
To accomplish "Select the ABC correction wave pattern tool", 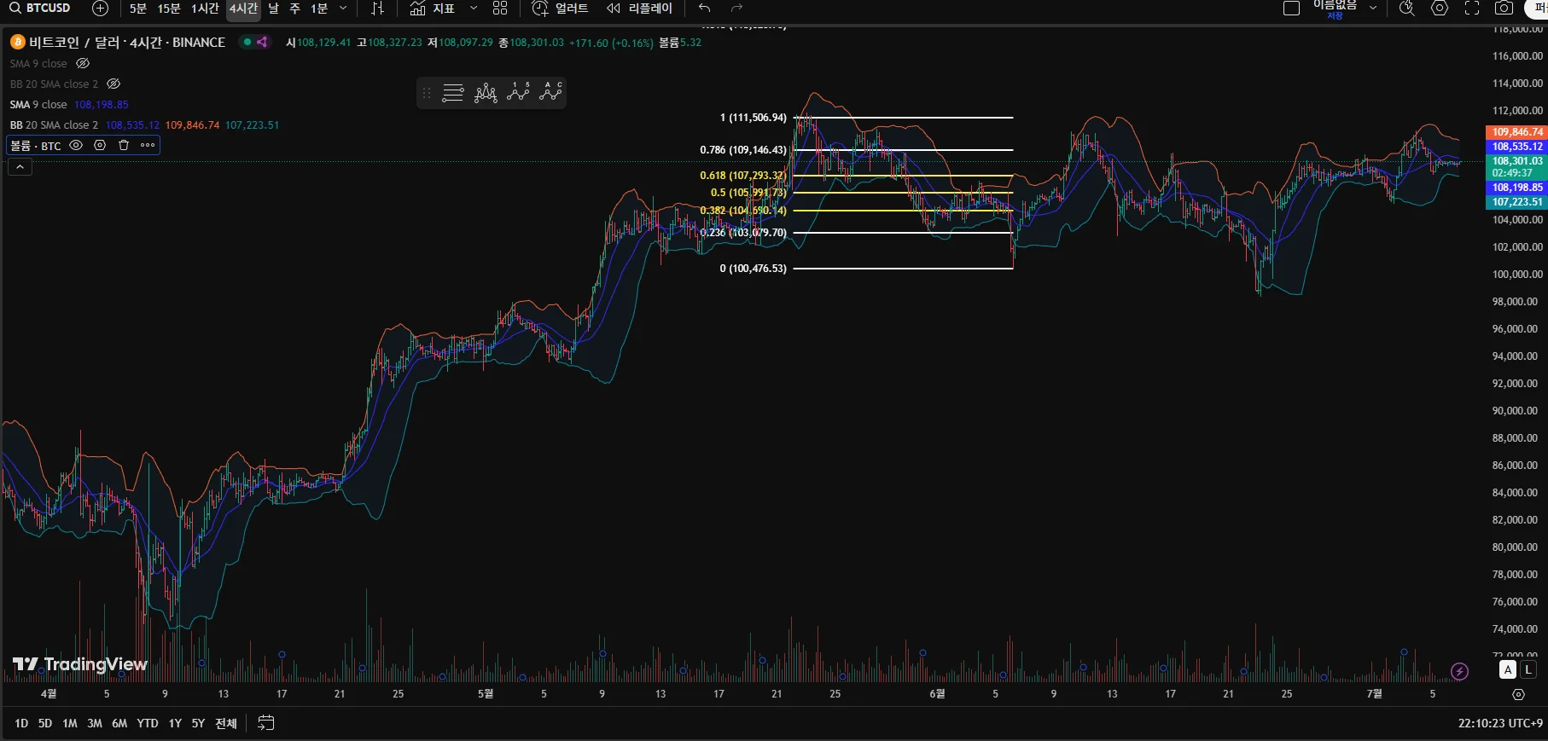I will pos(550,92).
